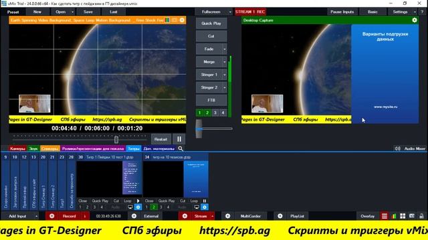
Task: Open Preview input settings gear
Action: click(182, 20)
